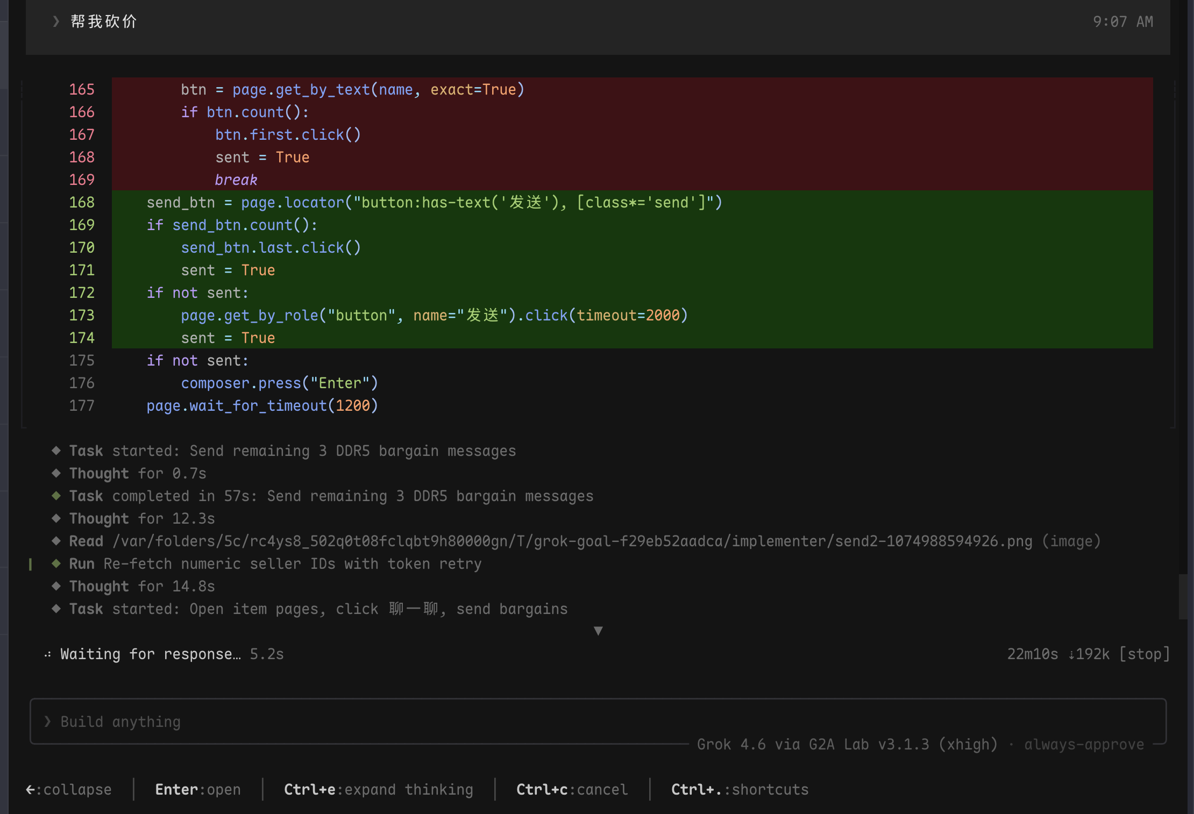
Task: Click the ↓192k token counter
Action: tap(1089, 654)
